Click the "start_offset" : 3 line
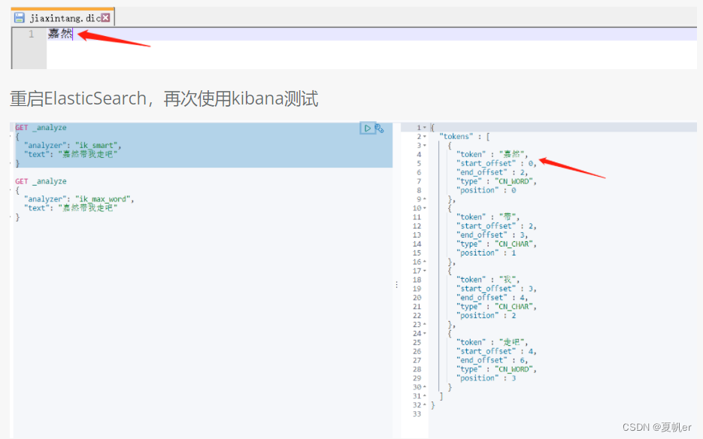The width and height of the screenshot is (703, 439). click(496, 289)
